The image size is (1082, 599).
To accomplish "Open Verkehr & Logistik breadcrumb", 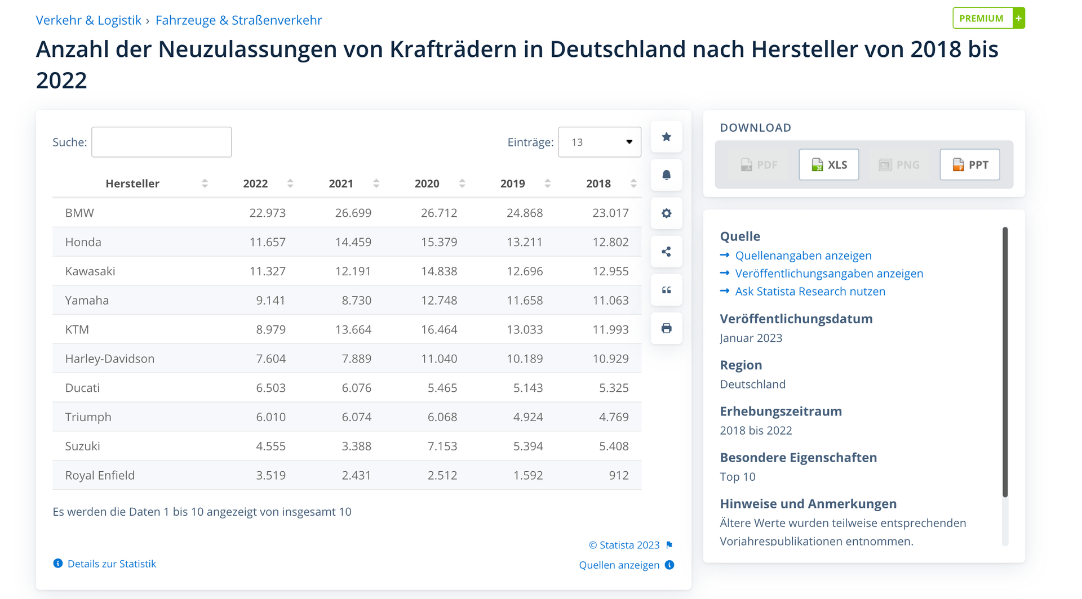I will [88, 20].
